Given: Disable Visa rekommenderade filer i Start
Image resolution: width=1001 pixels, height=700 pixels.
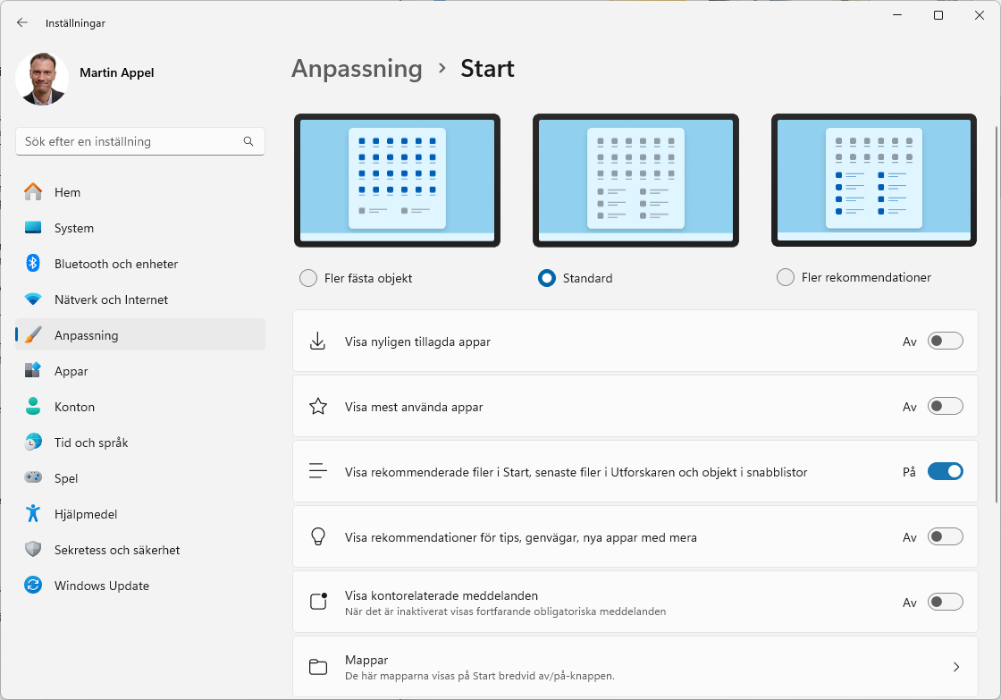Looking at the screenshot, I should 945,471.
